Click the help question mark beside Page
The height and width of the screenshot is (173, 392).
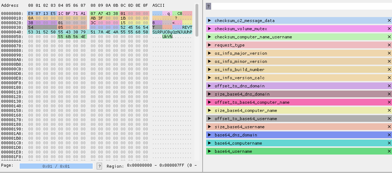coord(100,166)
